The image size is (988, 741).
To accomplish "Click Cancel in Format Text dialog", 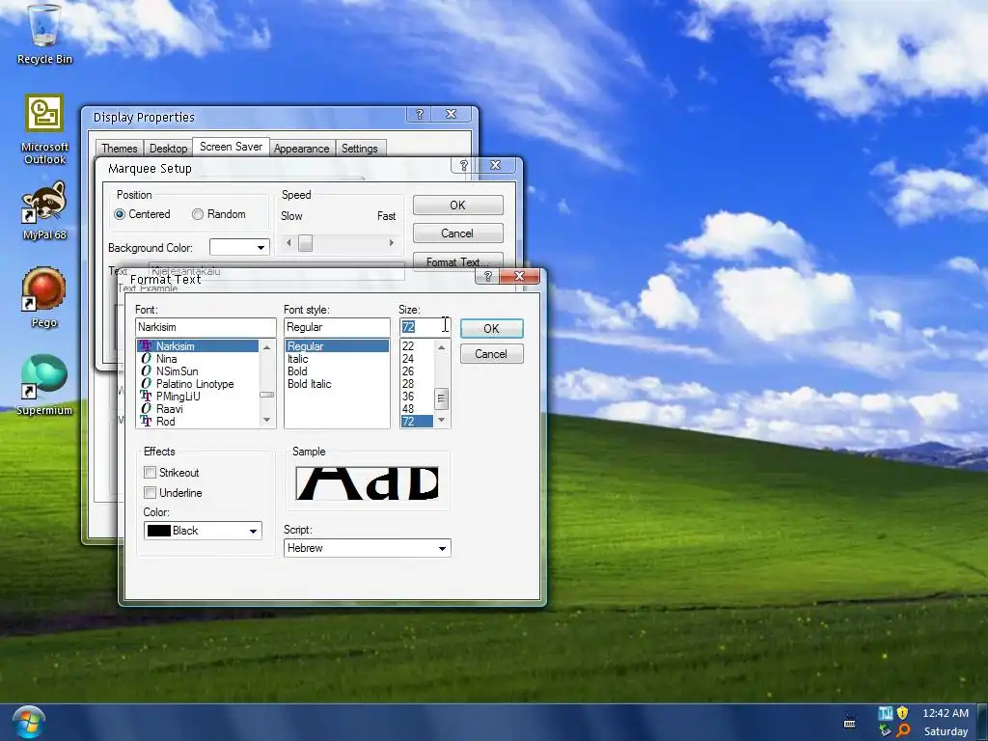I will pyautogui.click(x=491, y=354).
